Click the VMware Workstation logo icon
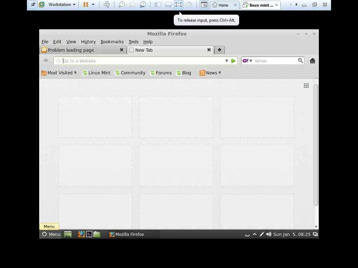The width and height of the screenshot is (358, 268). click(x=42, y=5)
